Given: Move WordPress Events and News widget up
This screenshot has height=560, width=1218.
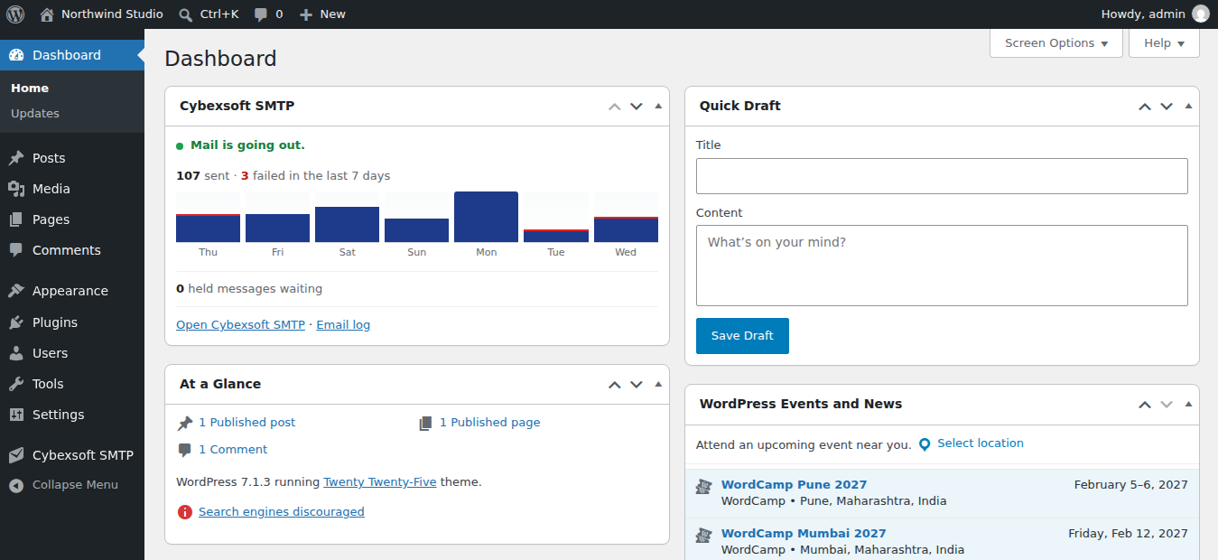Looking at the screenshot, I should pyautogui.click(x=1145, y=405).
